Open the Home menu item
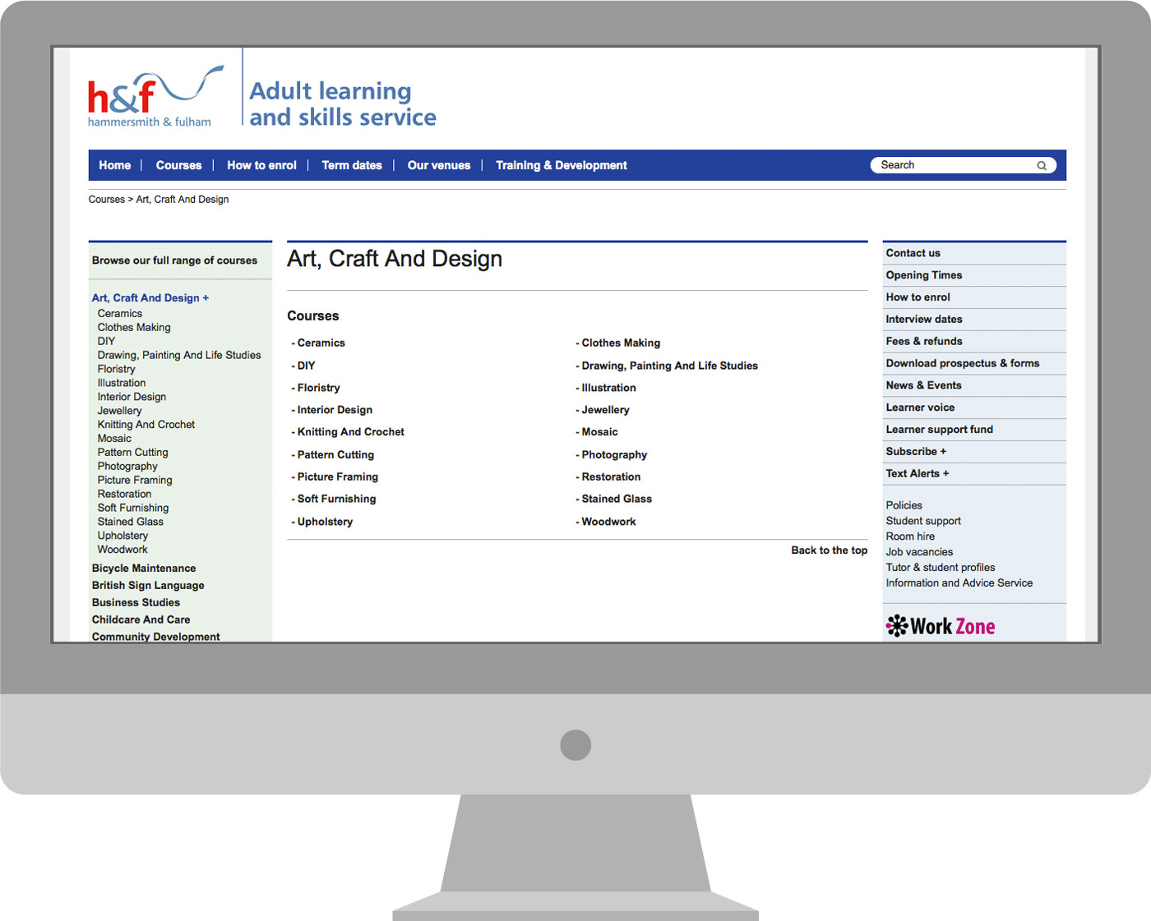1151x921 pixels. point(115,165)
